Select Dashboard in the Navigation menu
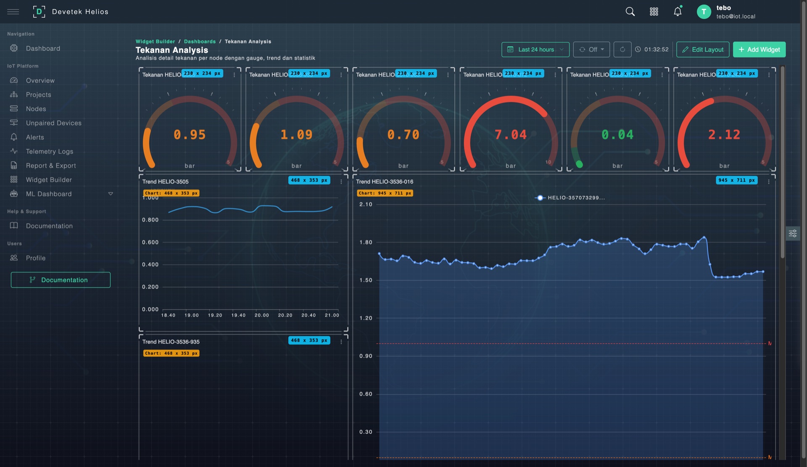Screen dimensions: 807x467 pos(42,48)
